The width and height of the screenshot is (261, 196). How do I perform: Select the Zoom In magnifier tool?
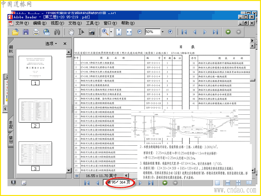105,32
